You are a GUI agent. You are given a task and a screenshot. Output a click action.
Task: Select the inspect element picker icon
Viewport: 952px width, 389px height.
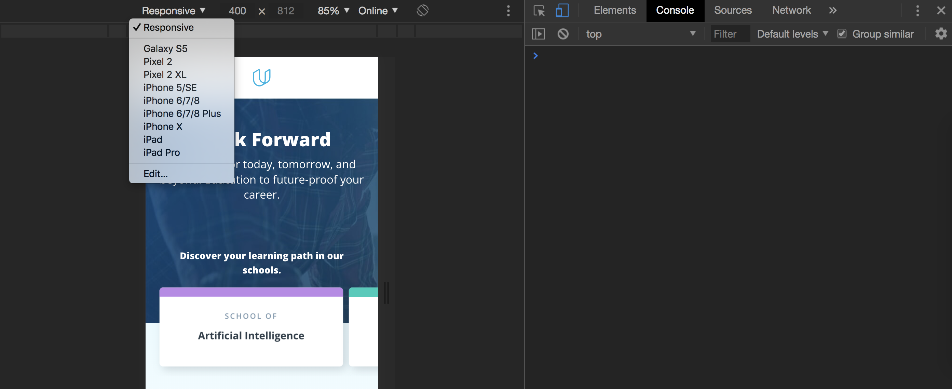[x=539, y=10]
